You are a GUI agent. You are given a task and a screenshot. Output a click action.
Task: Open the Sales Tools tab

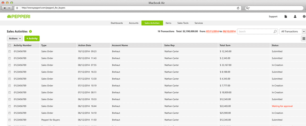click(x=183, y=23)
